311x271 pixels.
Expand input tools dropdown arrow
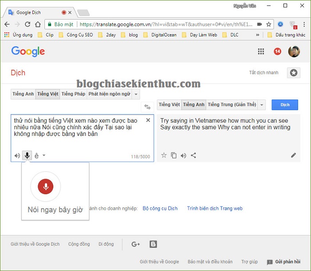pos(44,155)
